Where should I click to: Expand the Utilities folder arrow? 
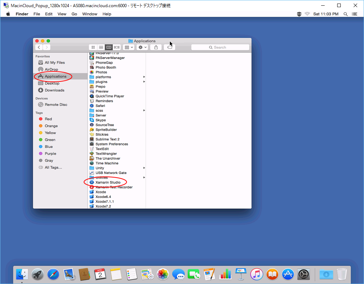(x=144, y=177)
